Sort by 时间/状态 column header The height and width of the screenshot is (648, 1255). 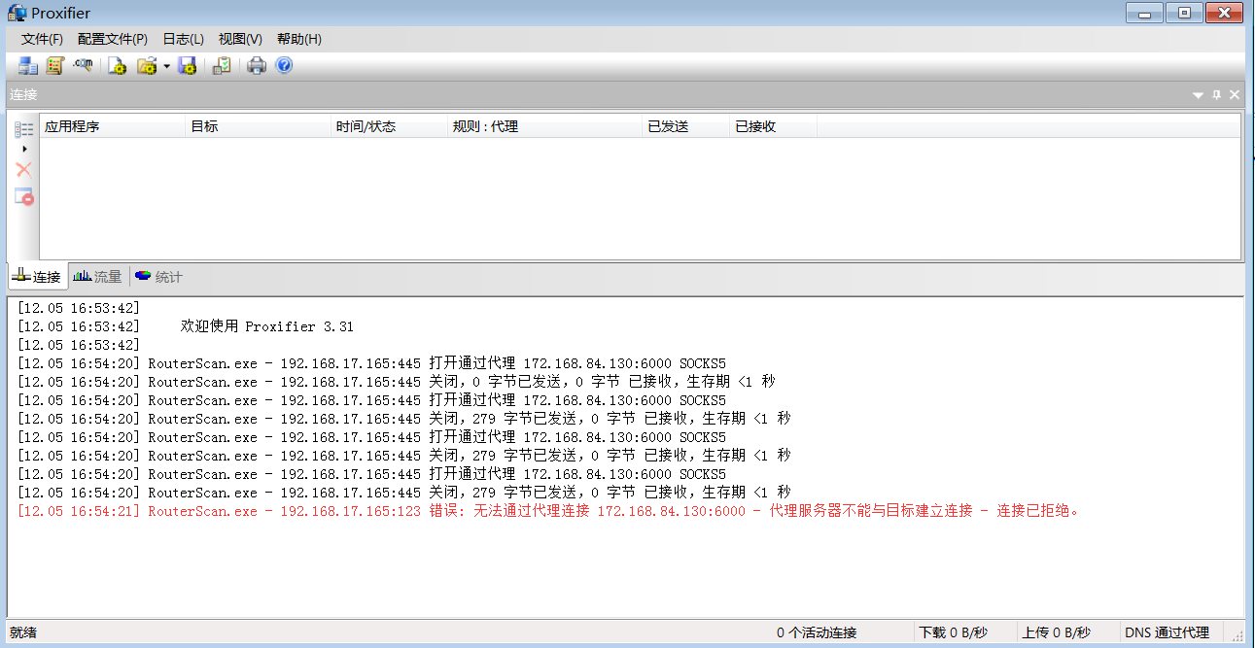389,126
